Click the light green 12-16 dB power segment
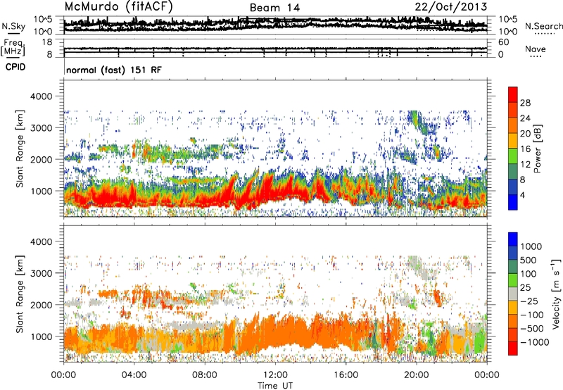Screen dimensions: 563x390 coord(513,156)
